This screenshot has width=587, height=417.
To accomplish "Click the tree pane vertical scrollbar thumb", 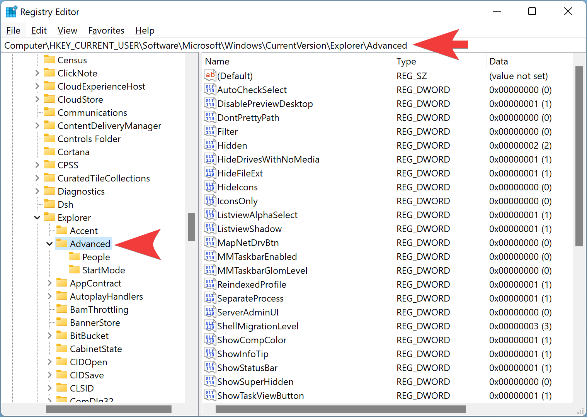I will pyautogui.click(x=191, y=227).
